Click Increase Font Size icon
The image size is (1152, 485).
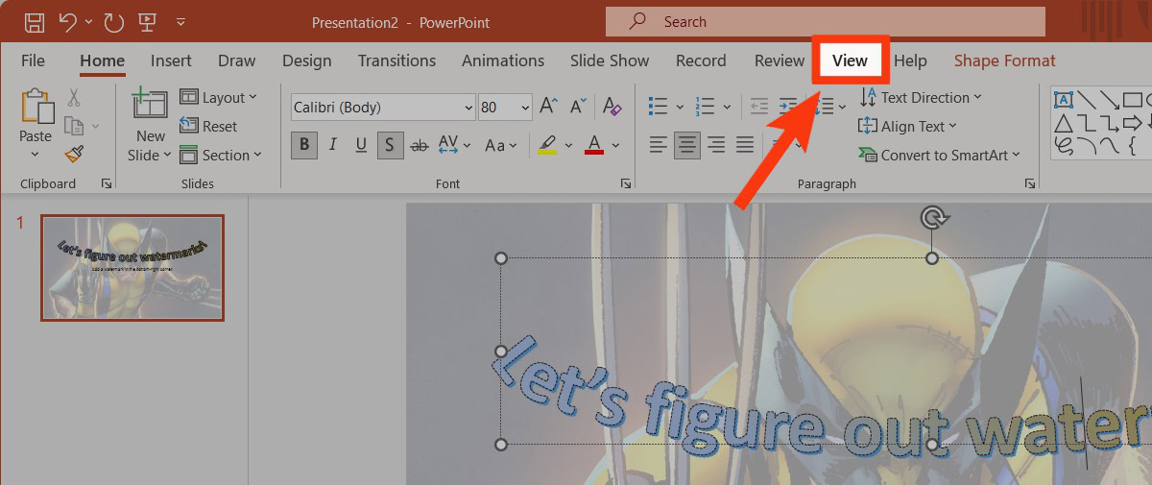click(548, 107)
